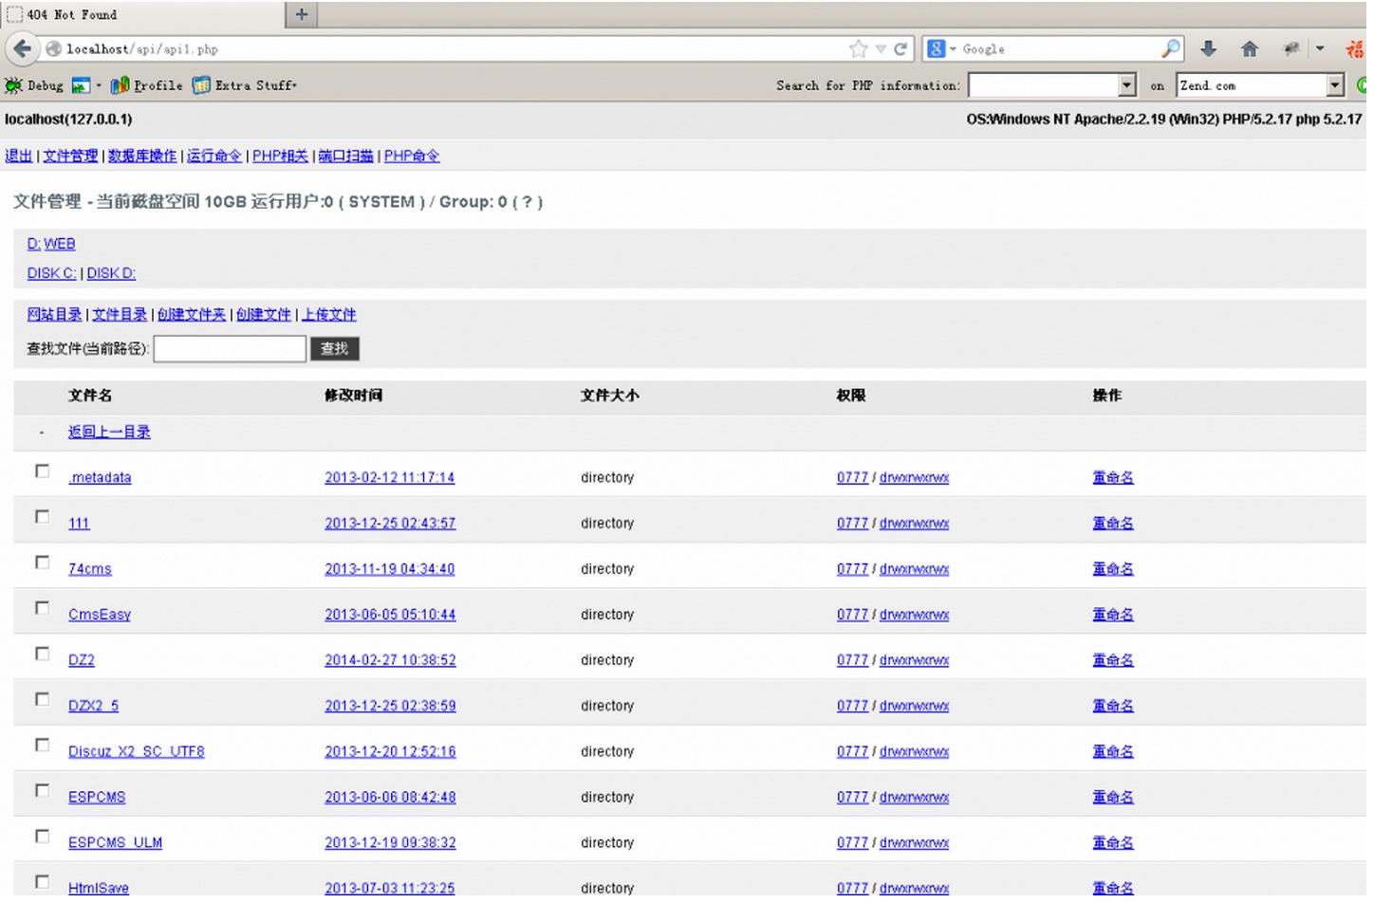
Task: Reload the page with refresh icon
Action: click(901, 49)
